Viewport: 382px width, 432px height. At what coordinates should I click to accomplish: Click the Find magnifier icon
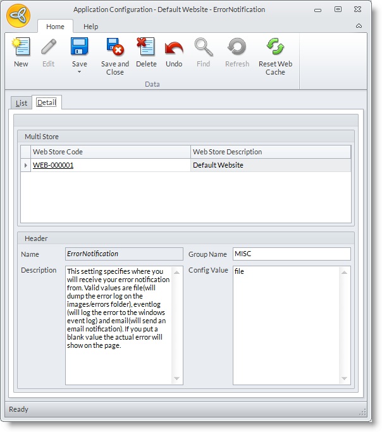coord(203,47)
